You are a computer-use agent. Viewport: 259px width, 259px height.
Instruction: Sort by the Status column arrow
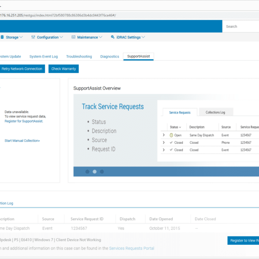pos(180,127)
